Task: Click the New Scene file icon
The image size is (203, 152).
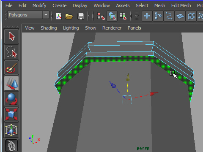Action: 59,16
